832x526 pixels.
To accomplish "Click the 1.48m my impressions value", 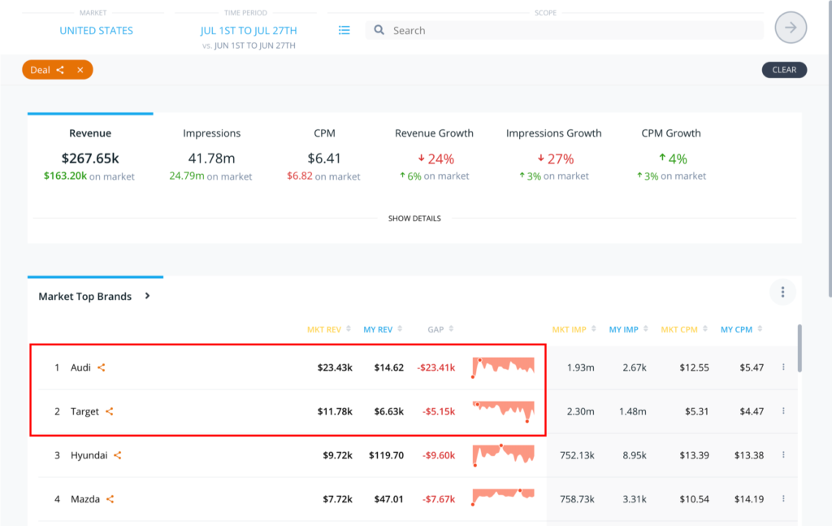I will tap(632, 411).
